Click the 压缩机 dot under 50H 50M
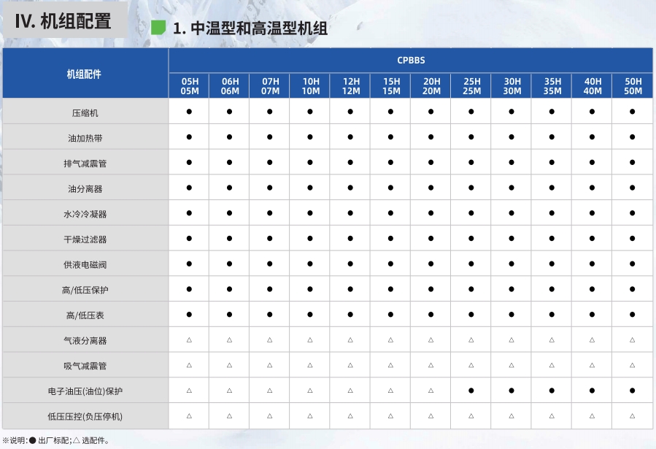The height and width of the screenshot is (449, 656). [632, 112]
